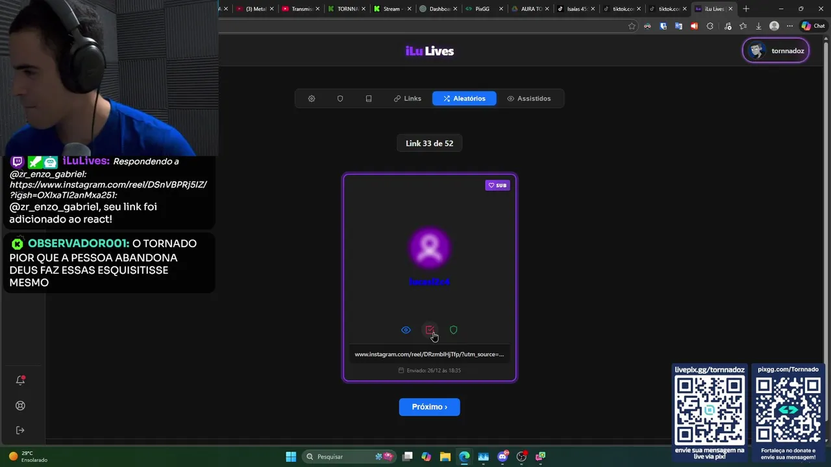The width and height of the screenshot is (831, 467).
Task: Mark the link as watched with the eye icon
Action: [x=406, y=330]
